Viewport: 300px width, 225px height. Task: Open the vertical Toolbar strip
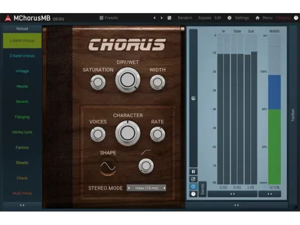(293, 115)
